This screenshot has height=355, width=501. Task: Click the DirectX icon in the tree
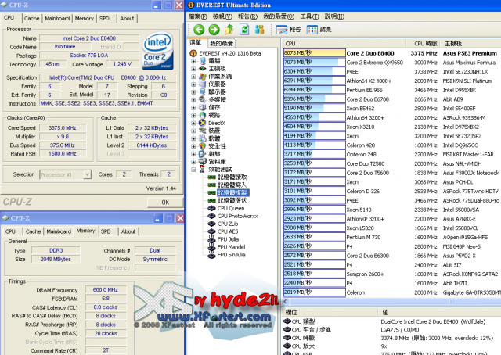202,123
